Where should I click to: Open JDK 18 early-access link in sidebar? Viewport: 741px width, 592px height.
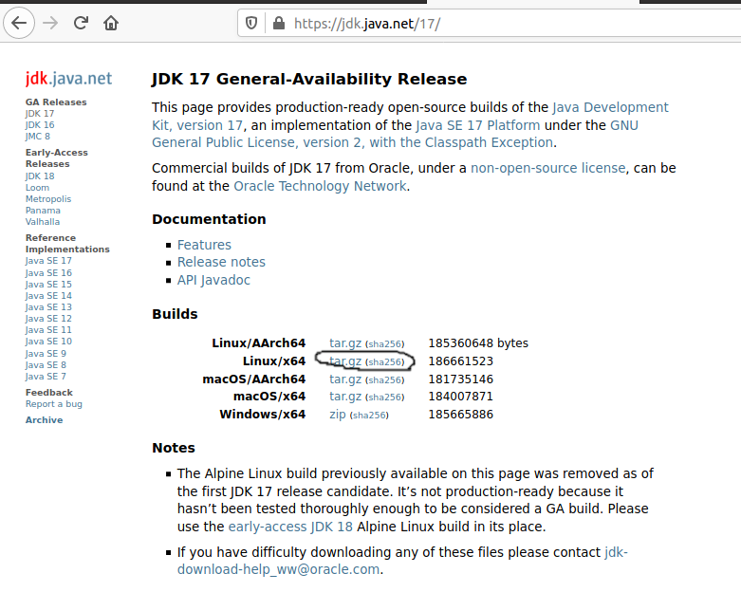(40, 176)
